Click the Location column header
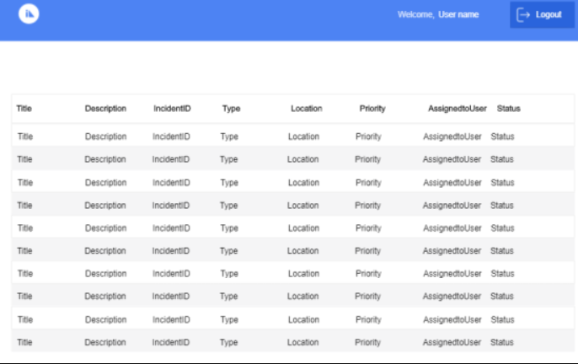The image size is (578, 364). pos(307,109)
